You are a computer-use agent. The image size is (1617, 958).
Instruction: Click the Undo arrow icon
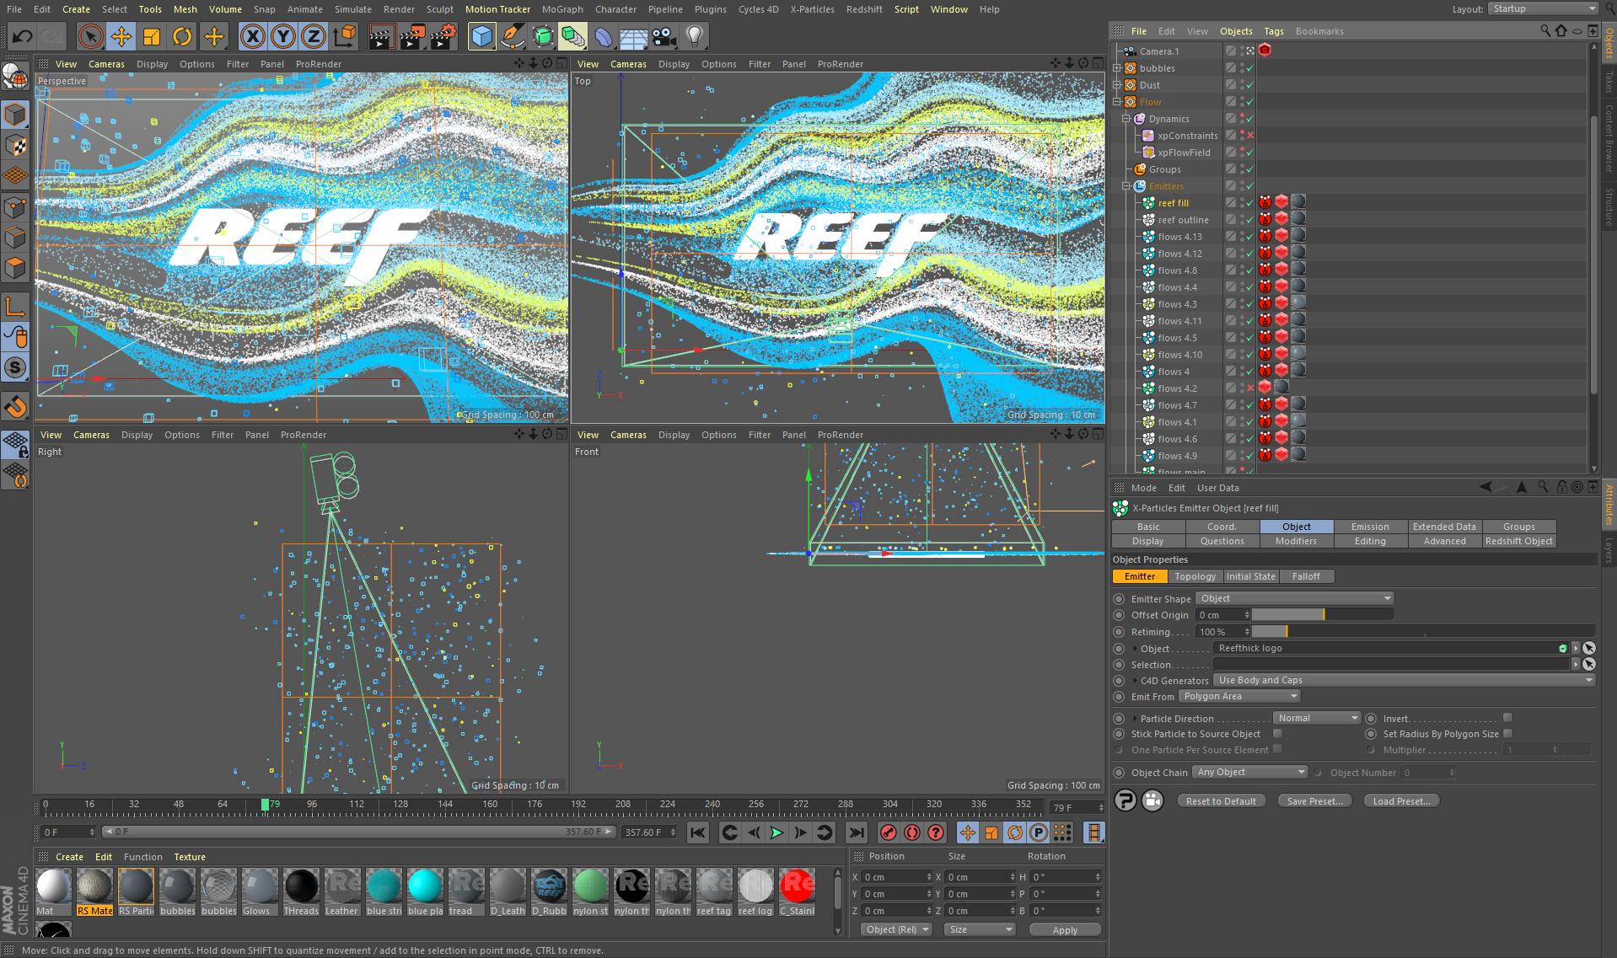click(x=23, y=36)
